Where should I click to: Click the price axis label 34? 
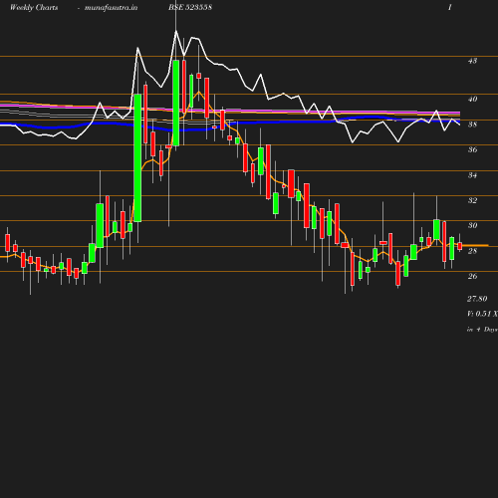coord(472,175)
